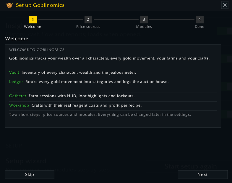Click the green Gatherer module name
Image resolution: width=232 pixels, height=183 pixels.
point(18,96)
